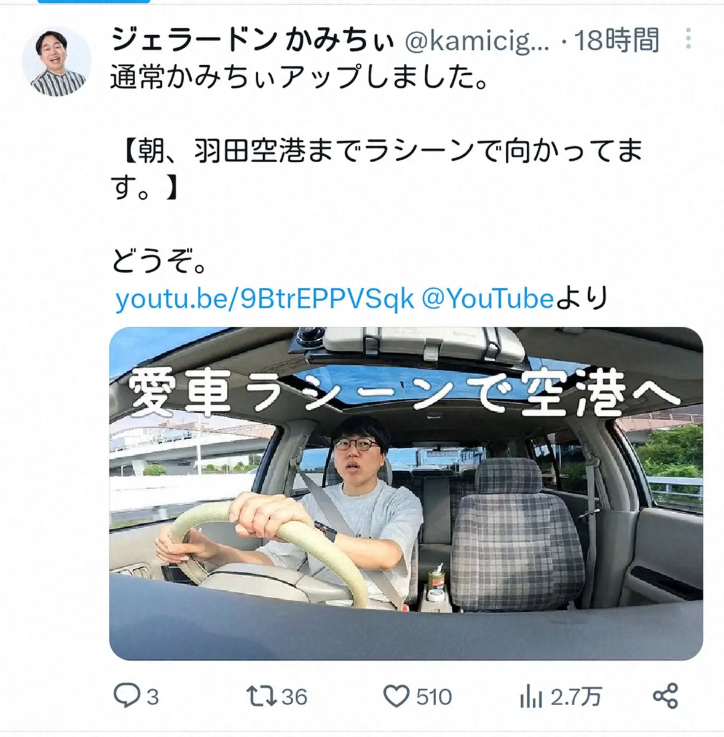Click the 愛車ラシーンで空港へ title overlay
Image resolution: width=724 pixels, height=737 pixels.
tap(406, 393)
